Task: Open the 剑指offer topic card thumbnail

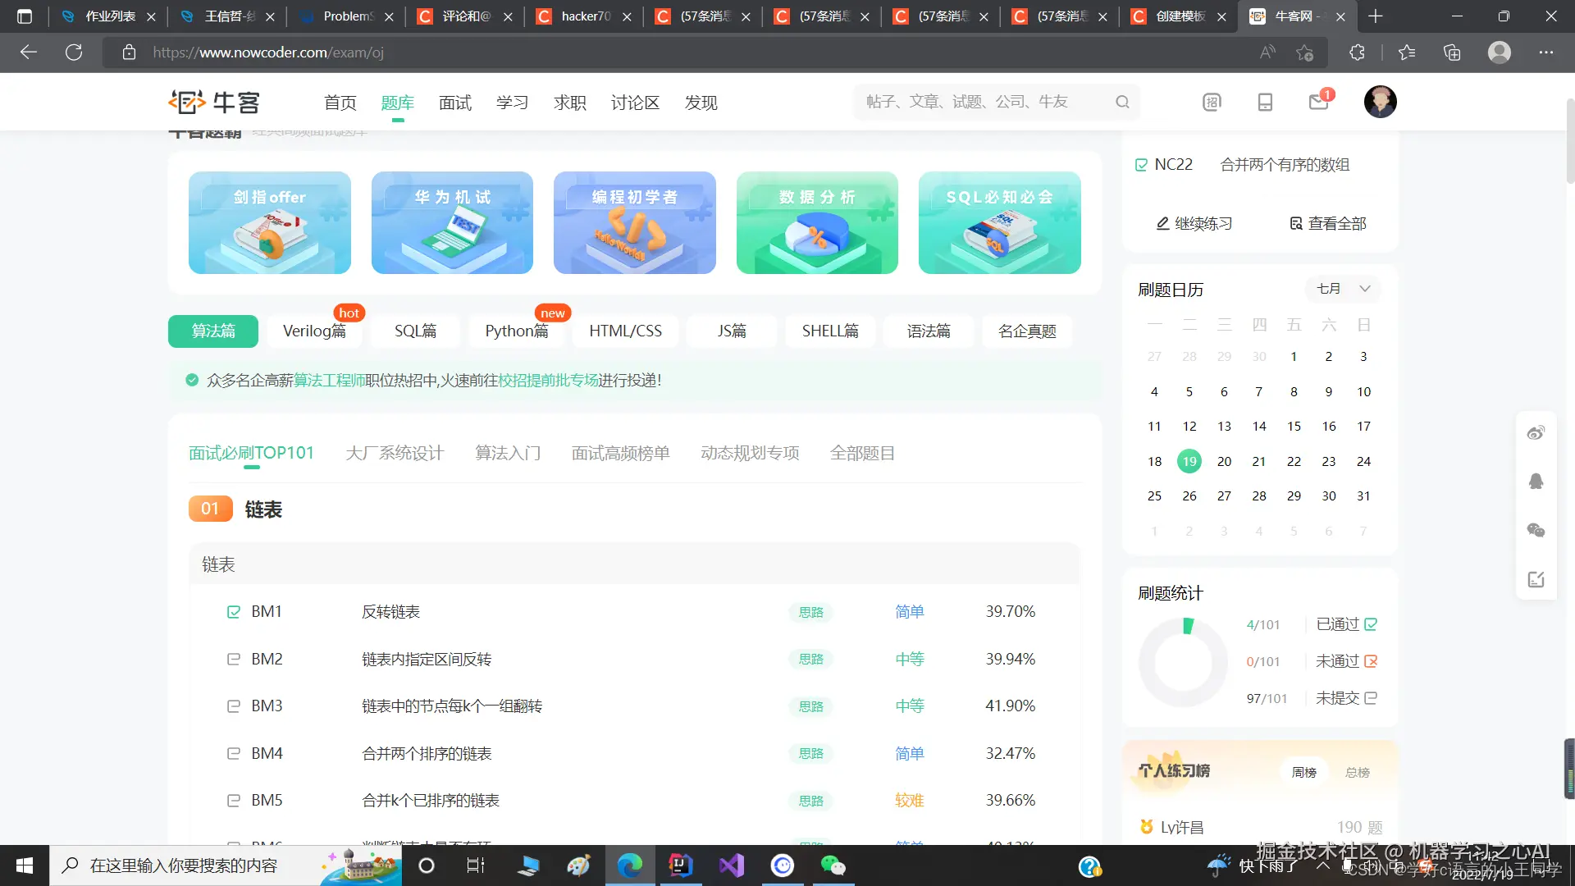Action: [x=269, y=222]
